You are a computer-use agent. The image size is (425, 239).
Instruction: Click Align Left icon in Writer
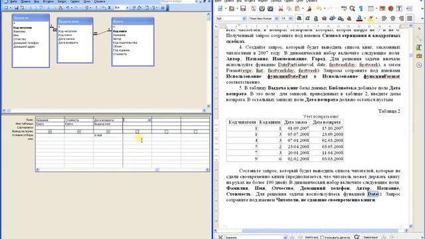(x=384, y=18)
